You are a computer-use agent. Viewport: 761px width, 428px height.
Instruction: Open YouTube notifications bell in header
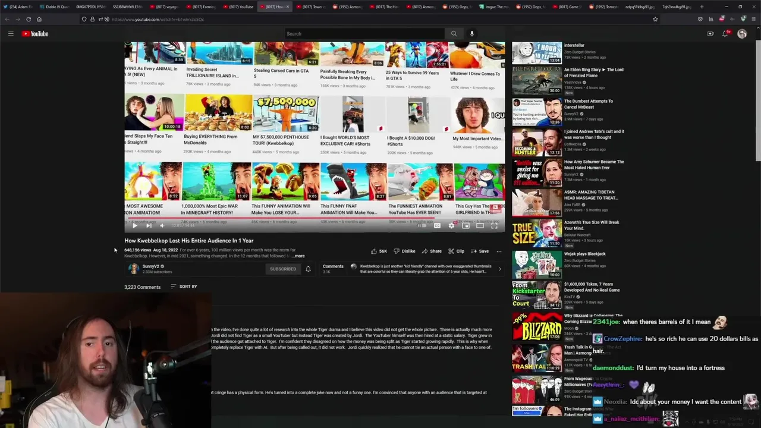click(x=725, y=34)
